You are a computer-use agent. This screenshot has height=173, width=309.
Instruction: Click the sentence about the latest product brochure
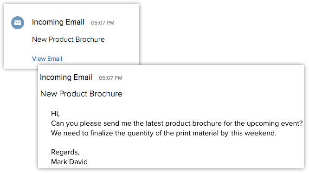177,123
